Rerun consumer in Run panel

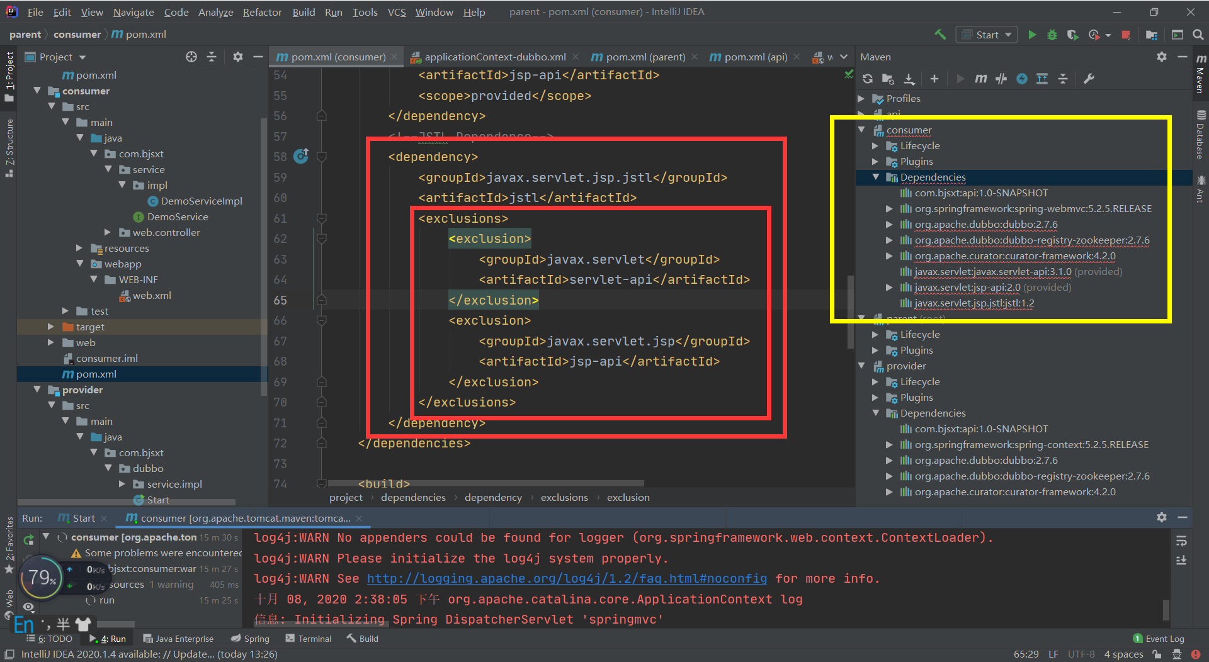point(29,539)
